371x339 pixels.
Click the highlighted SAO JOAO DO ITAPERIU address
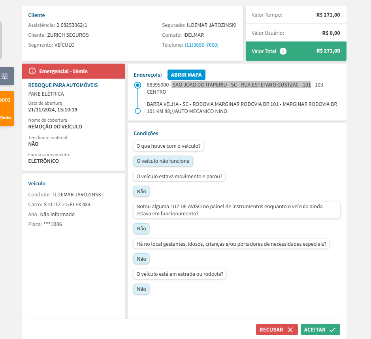pos(241,85)
